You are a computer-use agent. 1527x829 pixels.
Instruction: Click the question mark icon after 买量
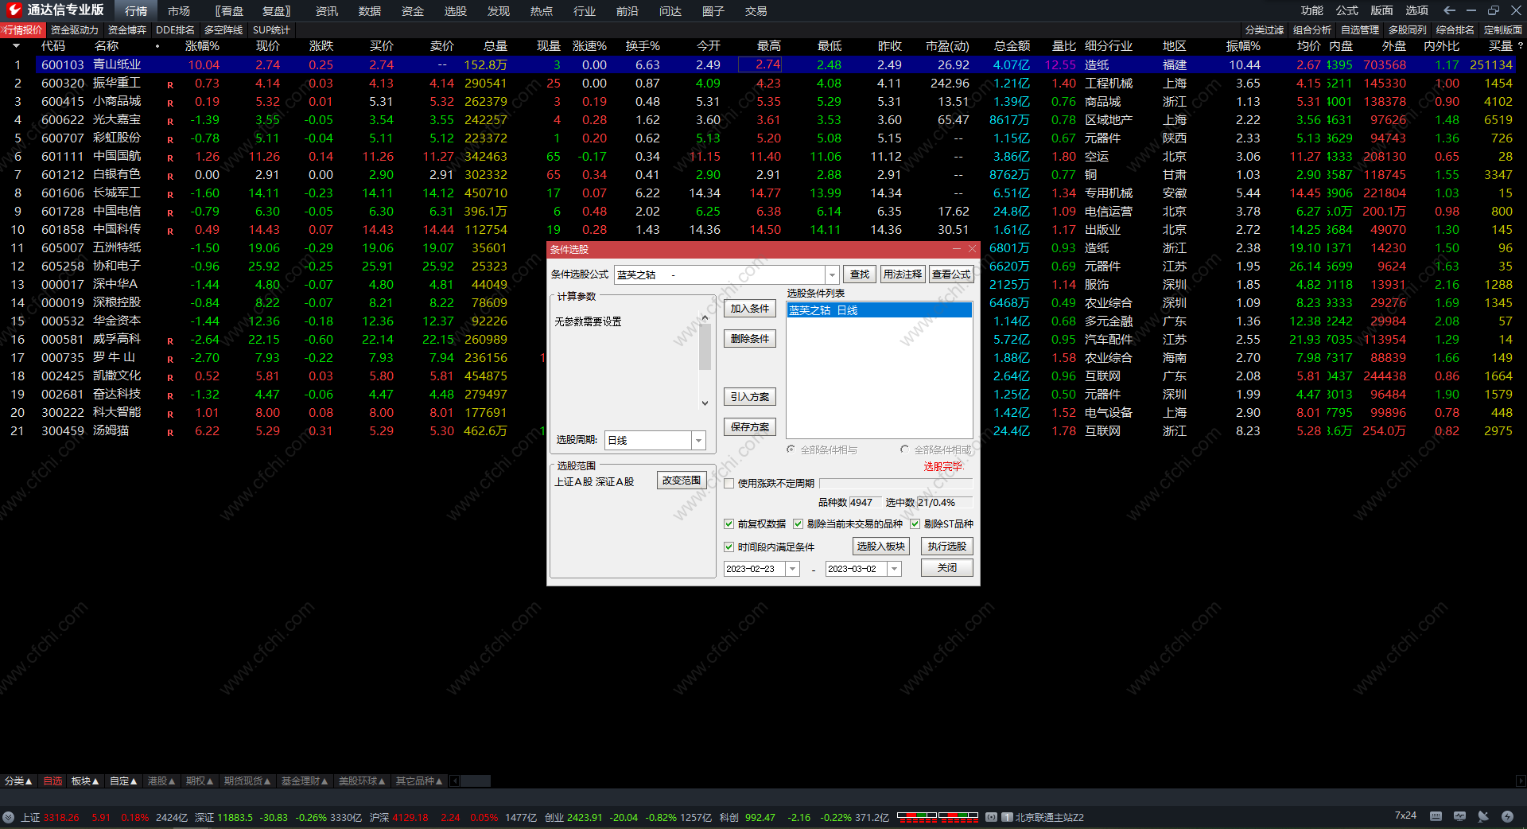1520,46
